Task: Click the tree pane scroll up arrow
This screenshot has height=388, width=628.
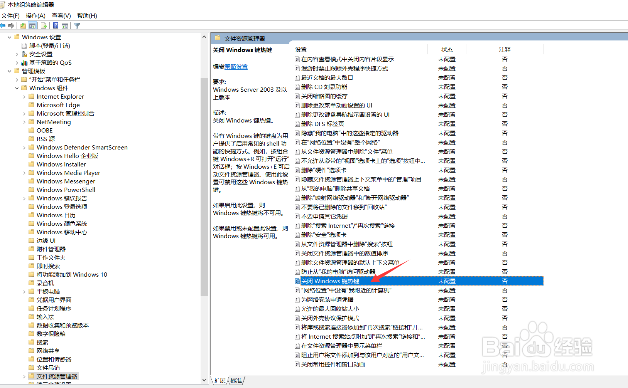Action: (204, 37)
